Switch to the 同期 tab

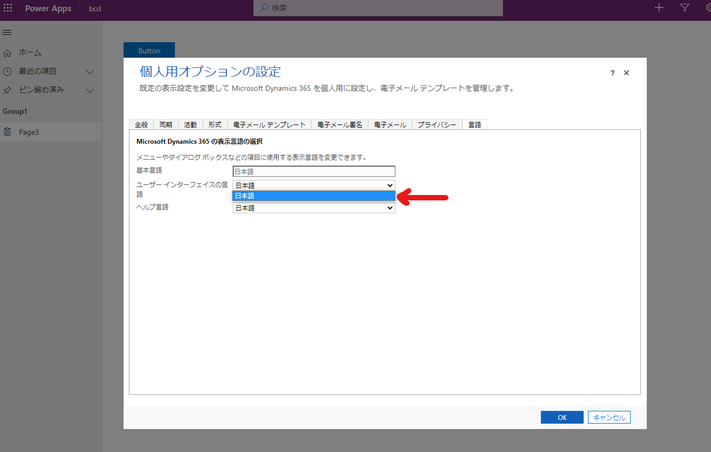pyautogui.click(x=166, y=125)
